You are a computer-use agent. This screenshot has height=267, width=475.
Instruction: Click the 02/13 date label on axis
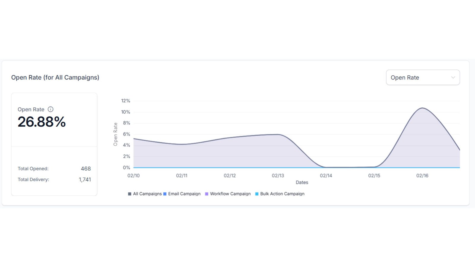click(278, 176)
